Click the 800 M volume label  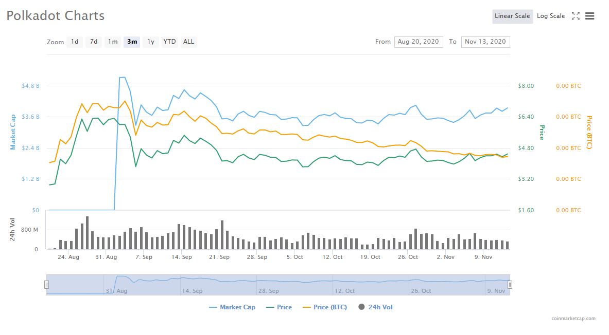click(x=29, y=230)
